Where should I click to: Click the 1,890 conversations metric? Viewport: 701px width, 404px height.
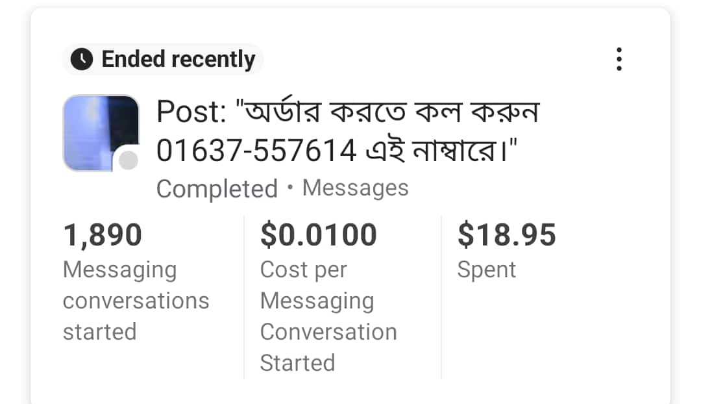(101, 234)
